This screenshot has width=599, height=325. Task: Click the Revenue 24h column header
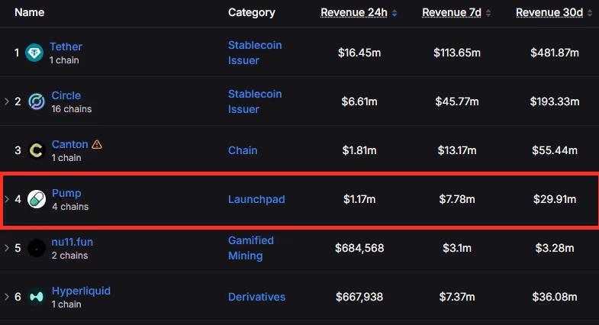pyautogui.click(x=354, y=13)
